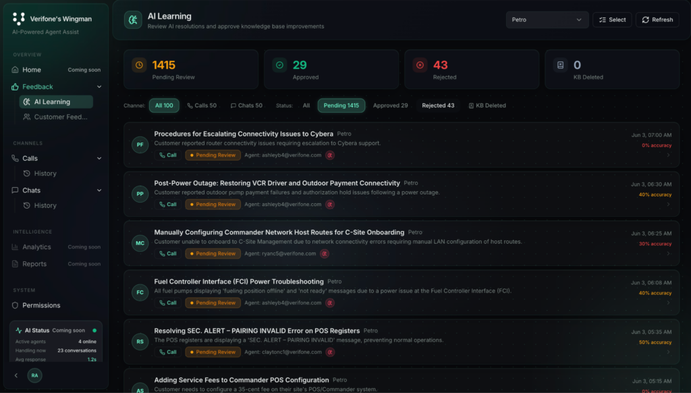Open Permissions in the sidebar
691x393 pixels.
click(x=41, y=305)
